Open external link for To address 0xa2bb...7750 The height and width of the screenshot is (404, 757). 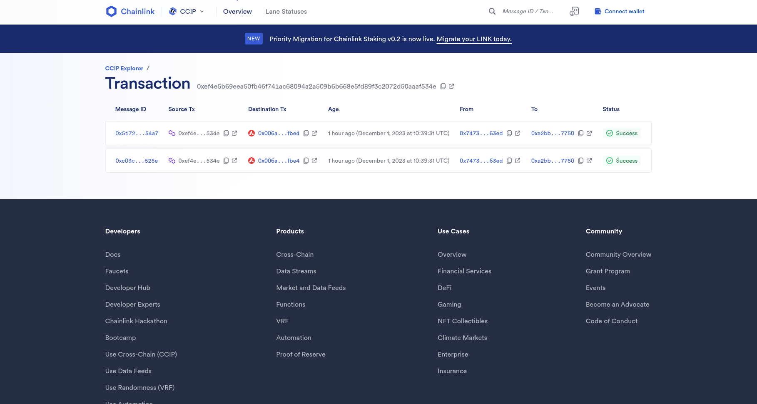(x=589, y=133)
